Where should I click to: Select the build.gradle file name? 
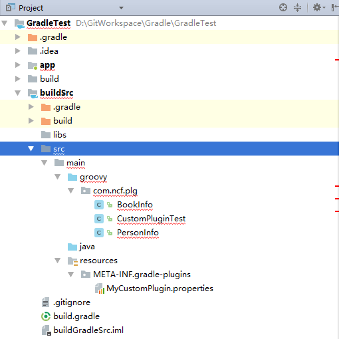[76, 316]
